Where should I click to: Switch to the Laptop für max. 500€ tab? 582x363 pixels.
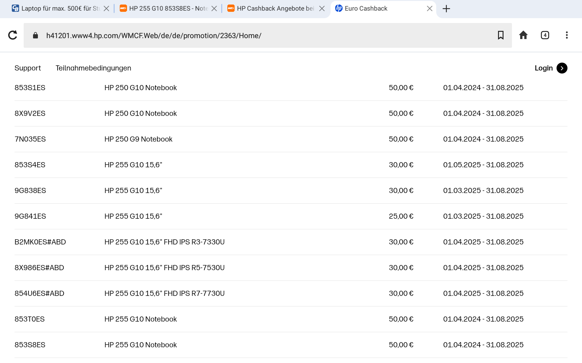56,8
